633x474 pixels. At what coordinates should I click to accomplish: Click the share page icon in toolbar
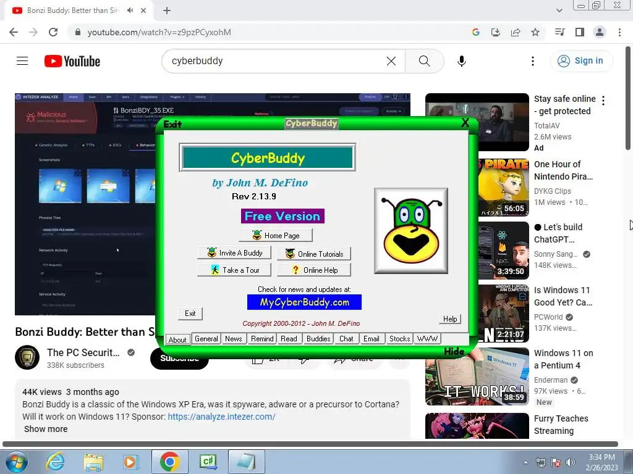click(x=516, y=32)
